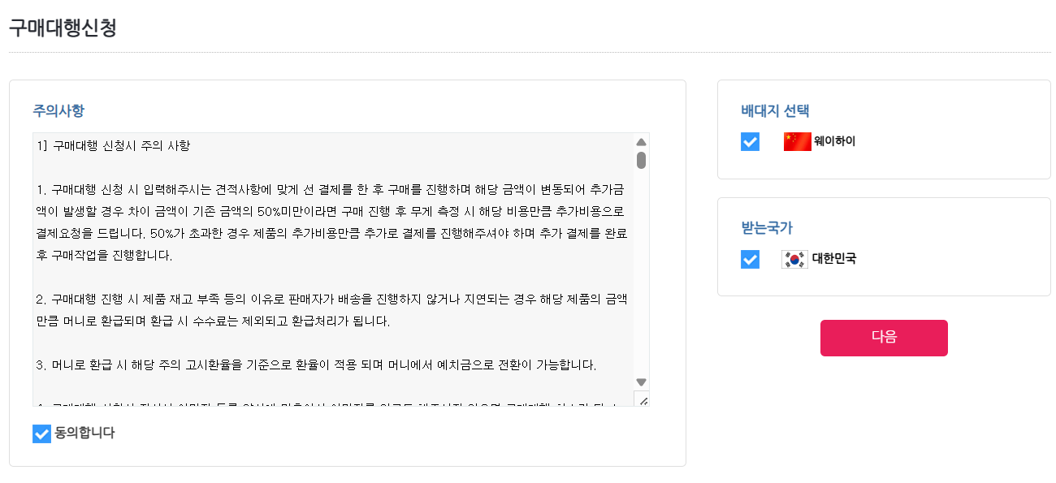The image size is (1056, 483).
Task: Click the scrollbar down arrow in the notice box
Action: coord(641,383)
